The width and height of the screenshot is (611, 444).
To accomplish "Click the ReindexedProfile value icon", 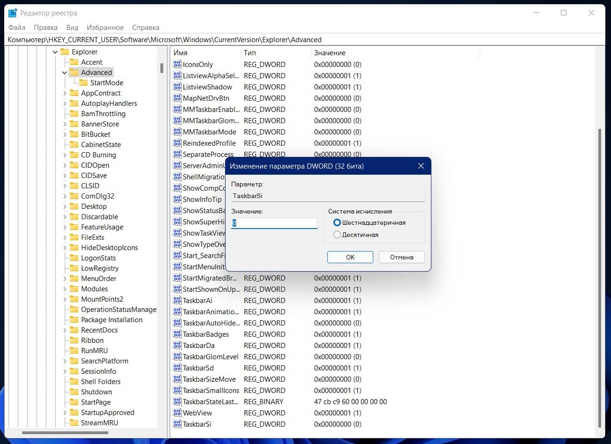I will point(177,143).
